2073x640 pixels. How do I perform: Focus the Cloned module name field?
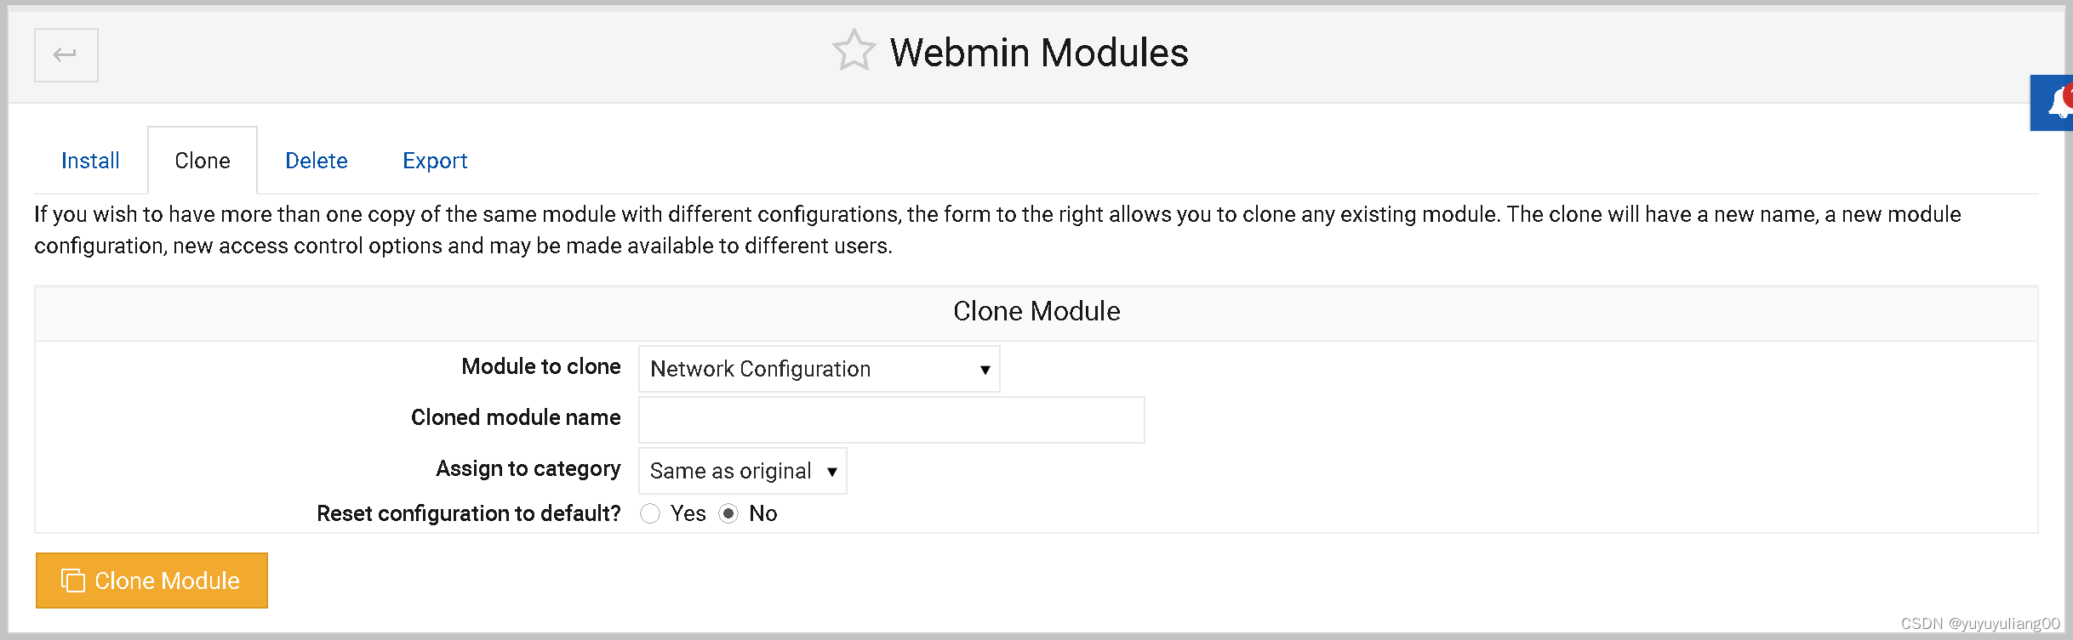890,419
